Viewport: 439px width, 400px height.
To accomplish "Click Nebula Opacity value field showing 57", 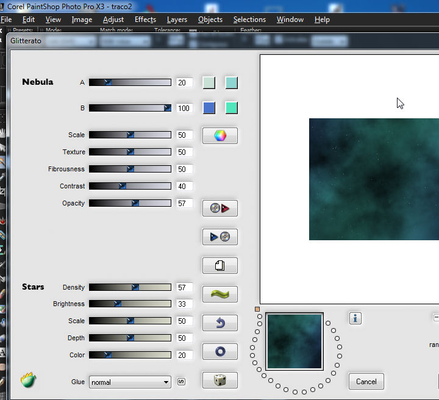I will (185, 204).
